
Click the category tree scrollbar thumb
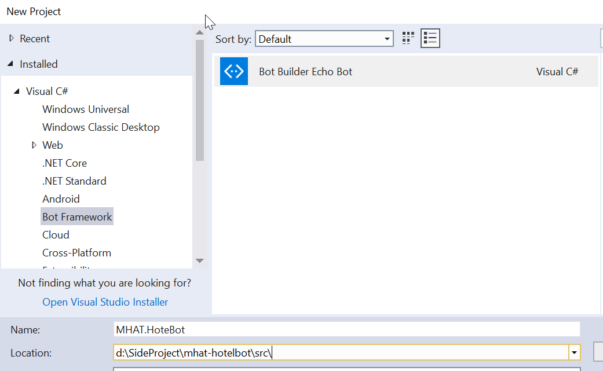tap(200, 100)
